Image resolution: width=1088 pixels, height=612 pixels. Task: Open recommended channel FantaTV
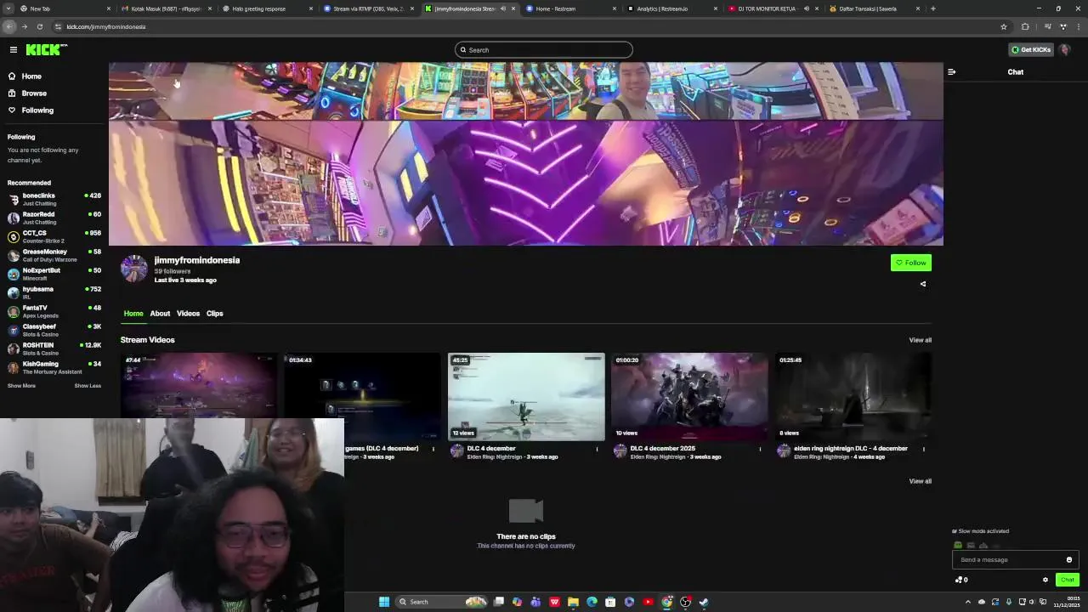tap(54, 312)
